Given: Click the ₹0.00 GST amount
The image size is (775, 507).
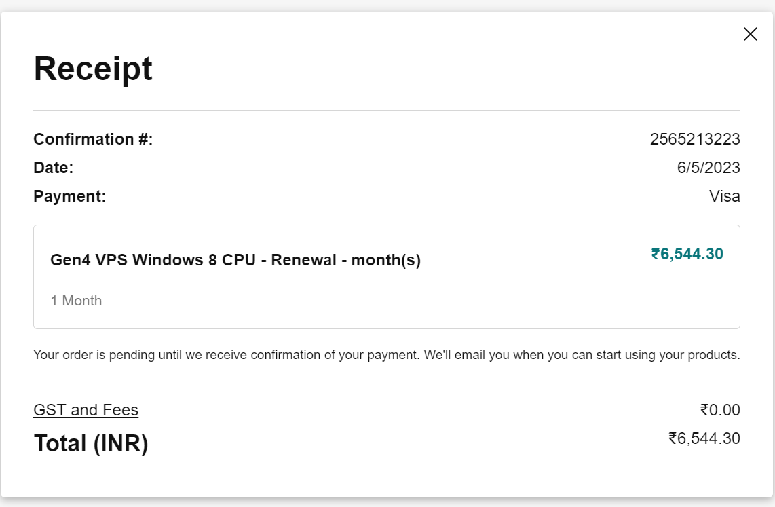Looking at the screenshot, I should [719, 410].
